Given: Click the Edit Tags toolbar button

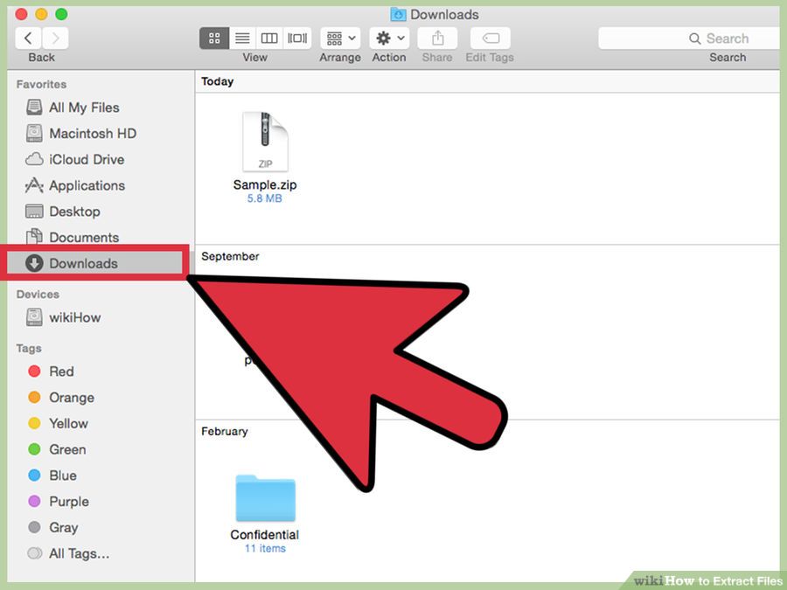Looking at the screenshot, I should coord(491,38).
